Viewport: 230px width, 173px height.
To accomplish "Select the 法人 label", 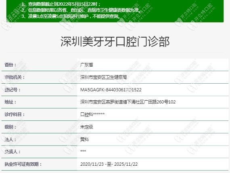I will [10, 139].
